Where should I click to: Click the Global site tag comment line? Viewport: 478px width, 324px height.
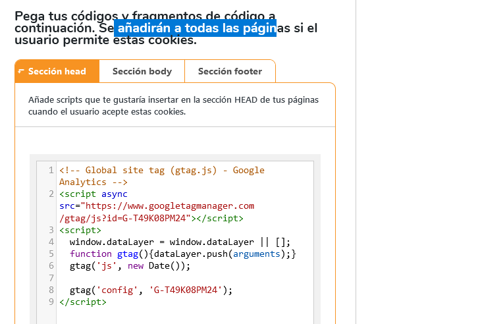162,170
